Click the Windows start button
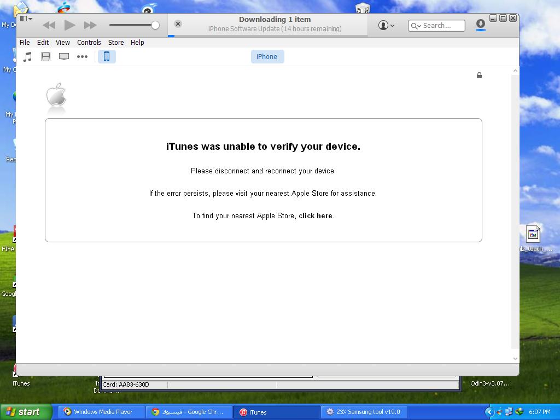Viewport: 560px width, 420px height. pos(26,412)
